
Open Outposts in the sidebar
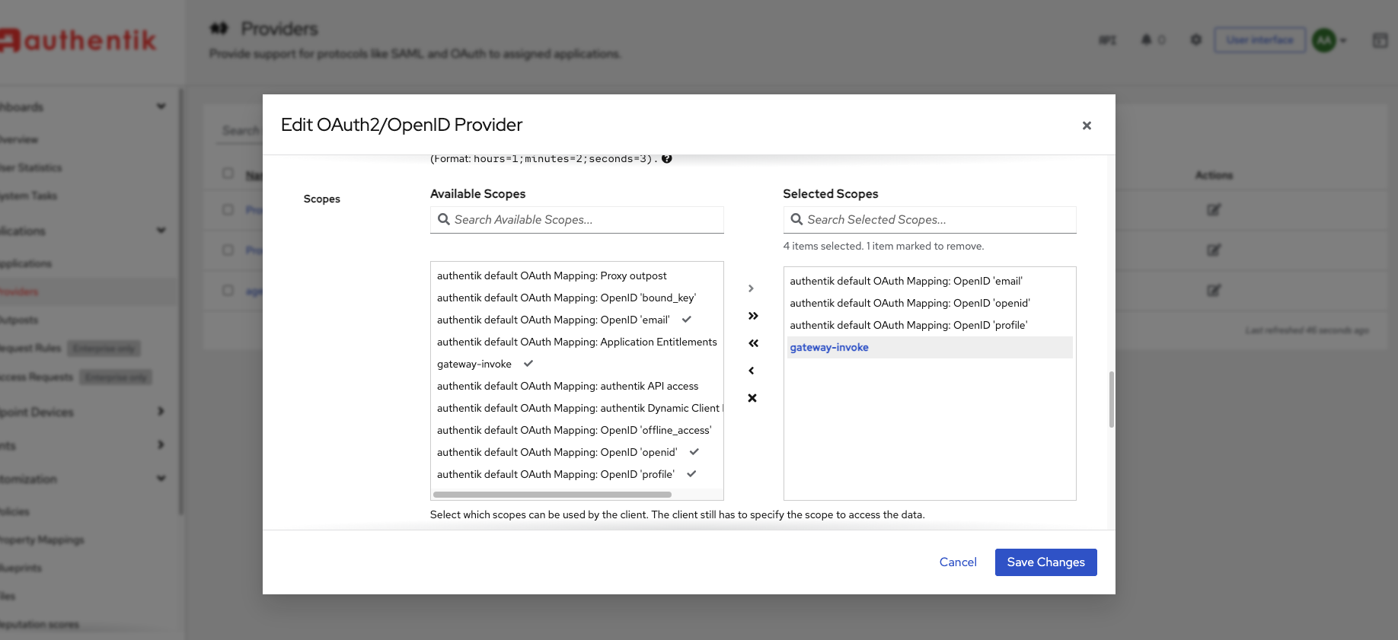tap(19, 320)
